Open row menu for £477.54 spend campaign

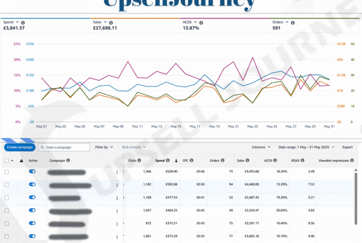(117, 198)
